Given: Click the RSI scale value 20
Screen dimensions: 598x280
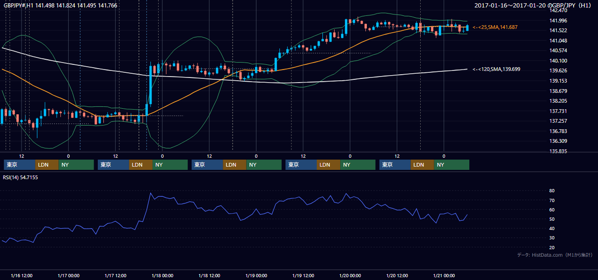Looking at the screenshot, I should (x=552, y=247).
